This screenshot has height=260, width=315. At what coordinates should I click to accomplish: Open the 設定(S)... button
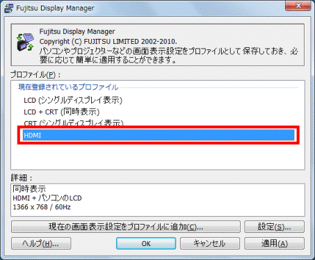click(x=274, y=227)
